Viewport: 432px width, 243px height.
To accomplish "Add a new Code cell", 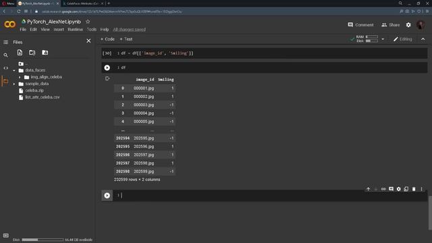I will 107,39.
